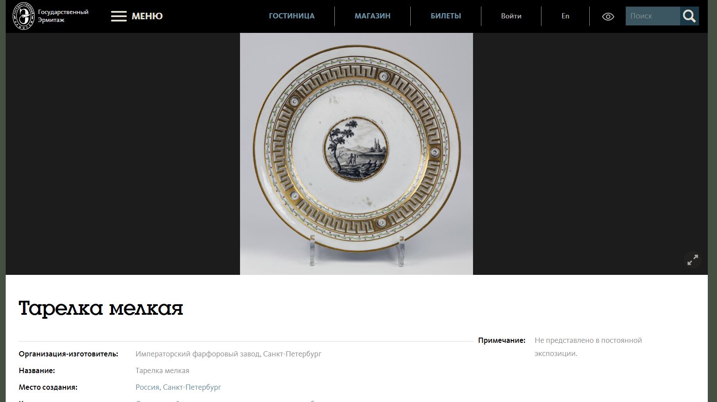Click the Войти login link
Screen dimensions: 717x402
click(x=511, y=16)
